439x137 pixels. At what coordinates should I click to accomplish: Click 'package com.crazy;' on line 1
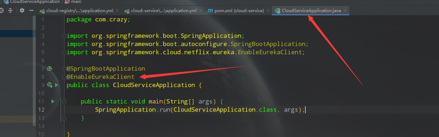point(98,19)
